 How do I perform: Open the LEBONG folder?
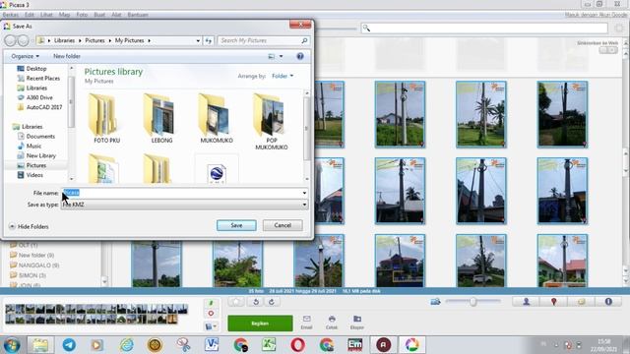(161, 119)
